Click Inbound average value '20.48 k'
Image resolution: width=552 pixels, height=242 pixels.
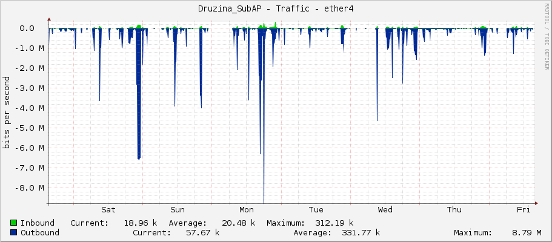coord(239,223)
